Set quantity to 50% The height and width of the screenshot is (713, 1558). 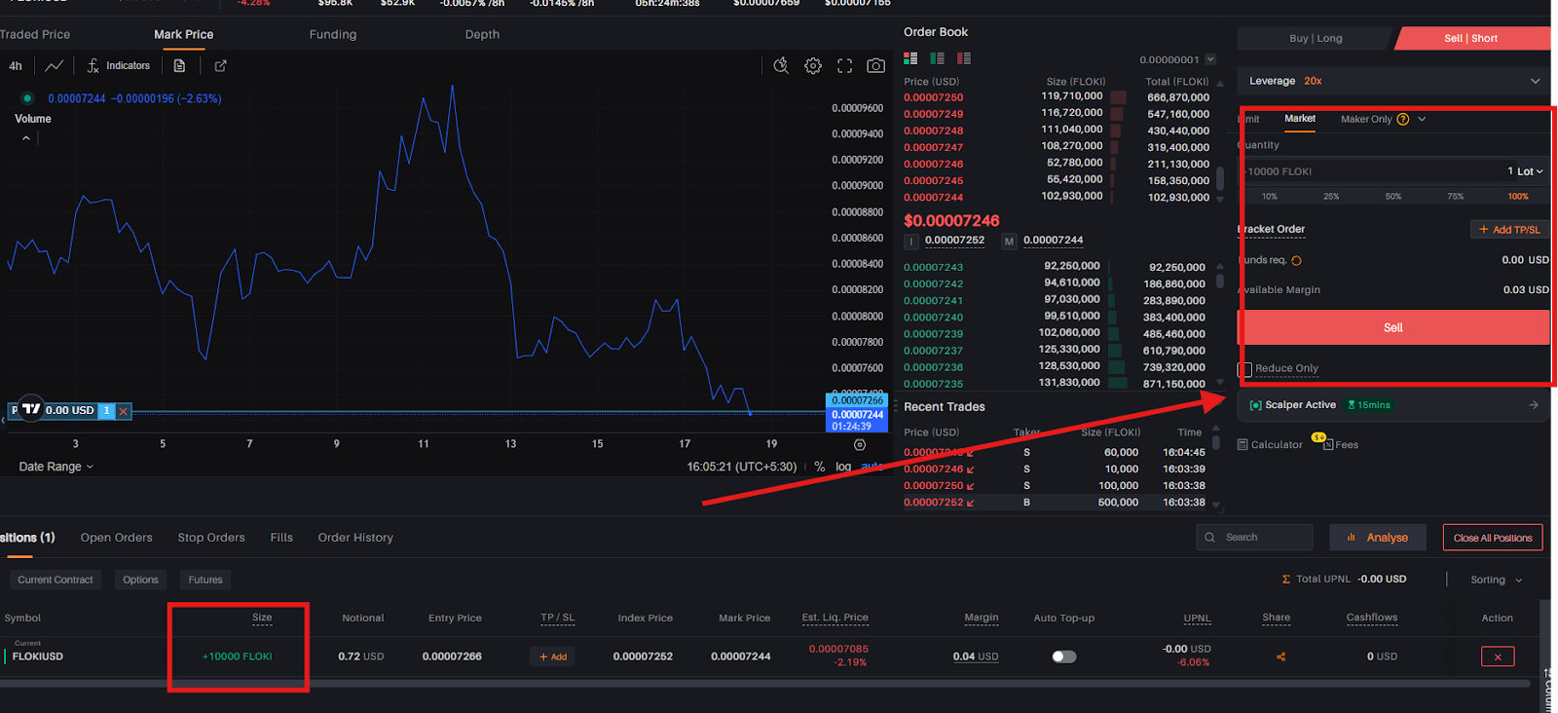(1393, 197)
